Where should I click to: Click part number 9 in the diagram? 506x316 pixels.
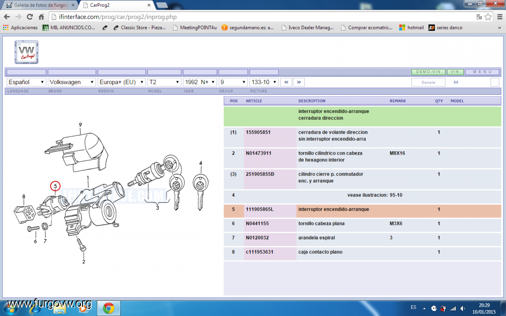coord(80,125)
